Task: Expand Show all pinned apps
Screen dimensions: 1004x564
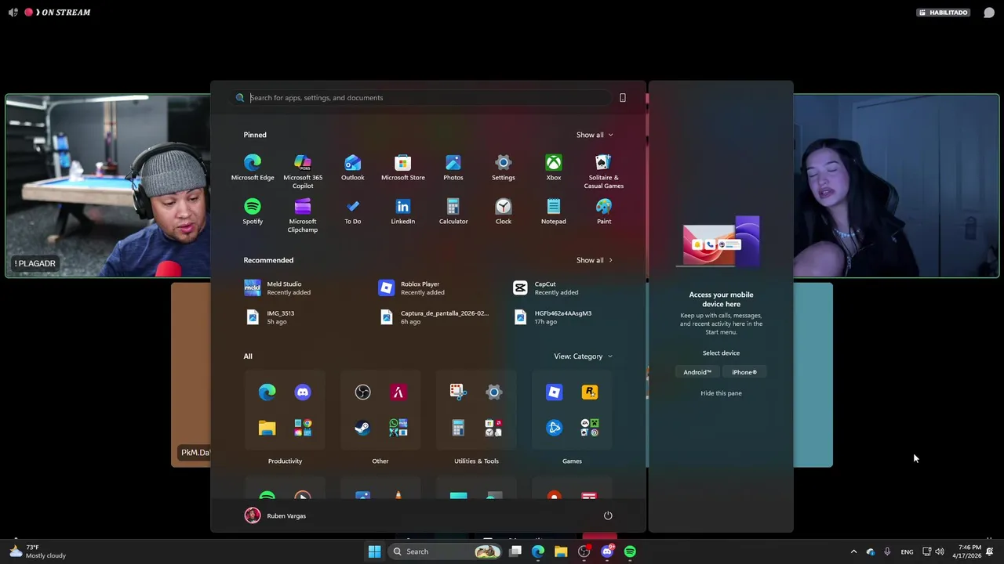Action: [x=595, y=135]
